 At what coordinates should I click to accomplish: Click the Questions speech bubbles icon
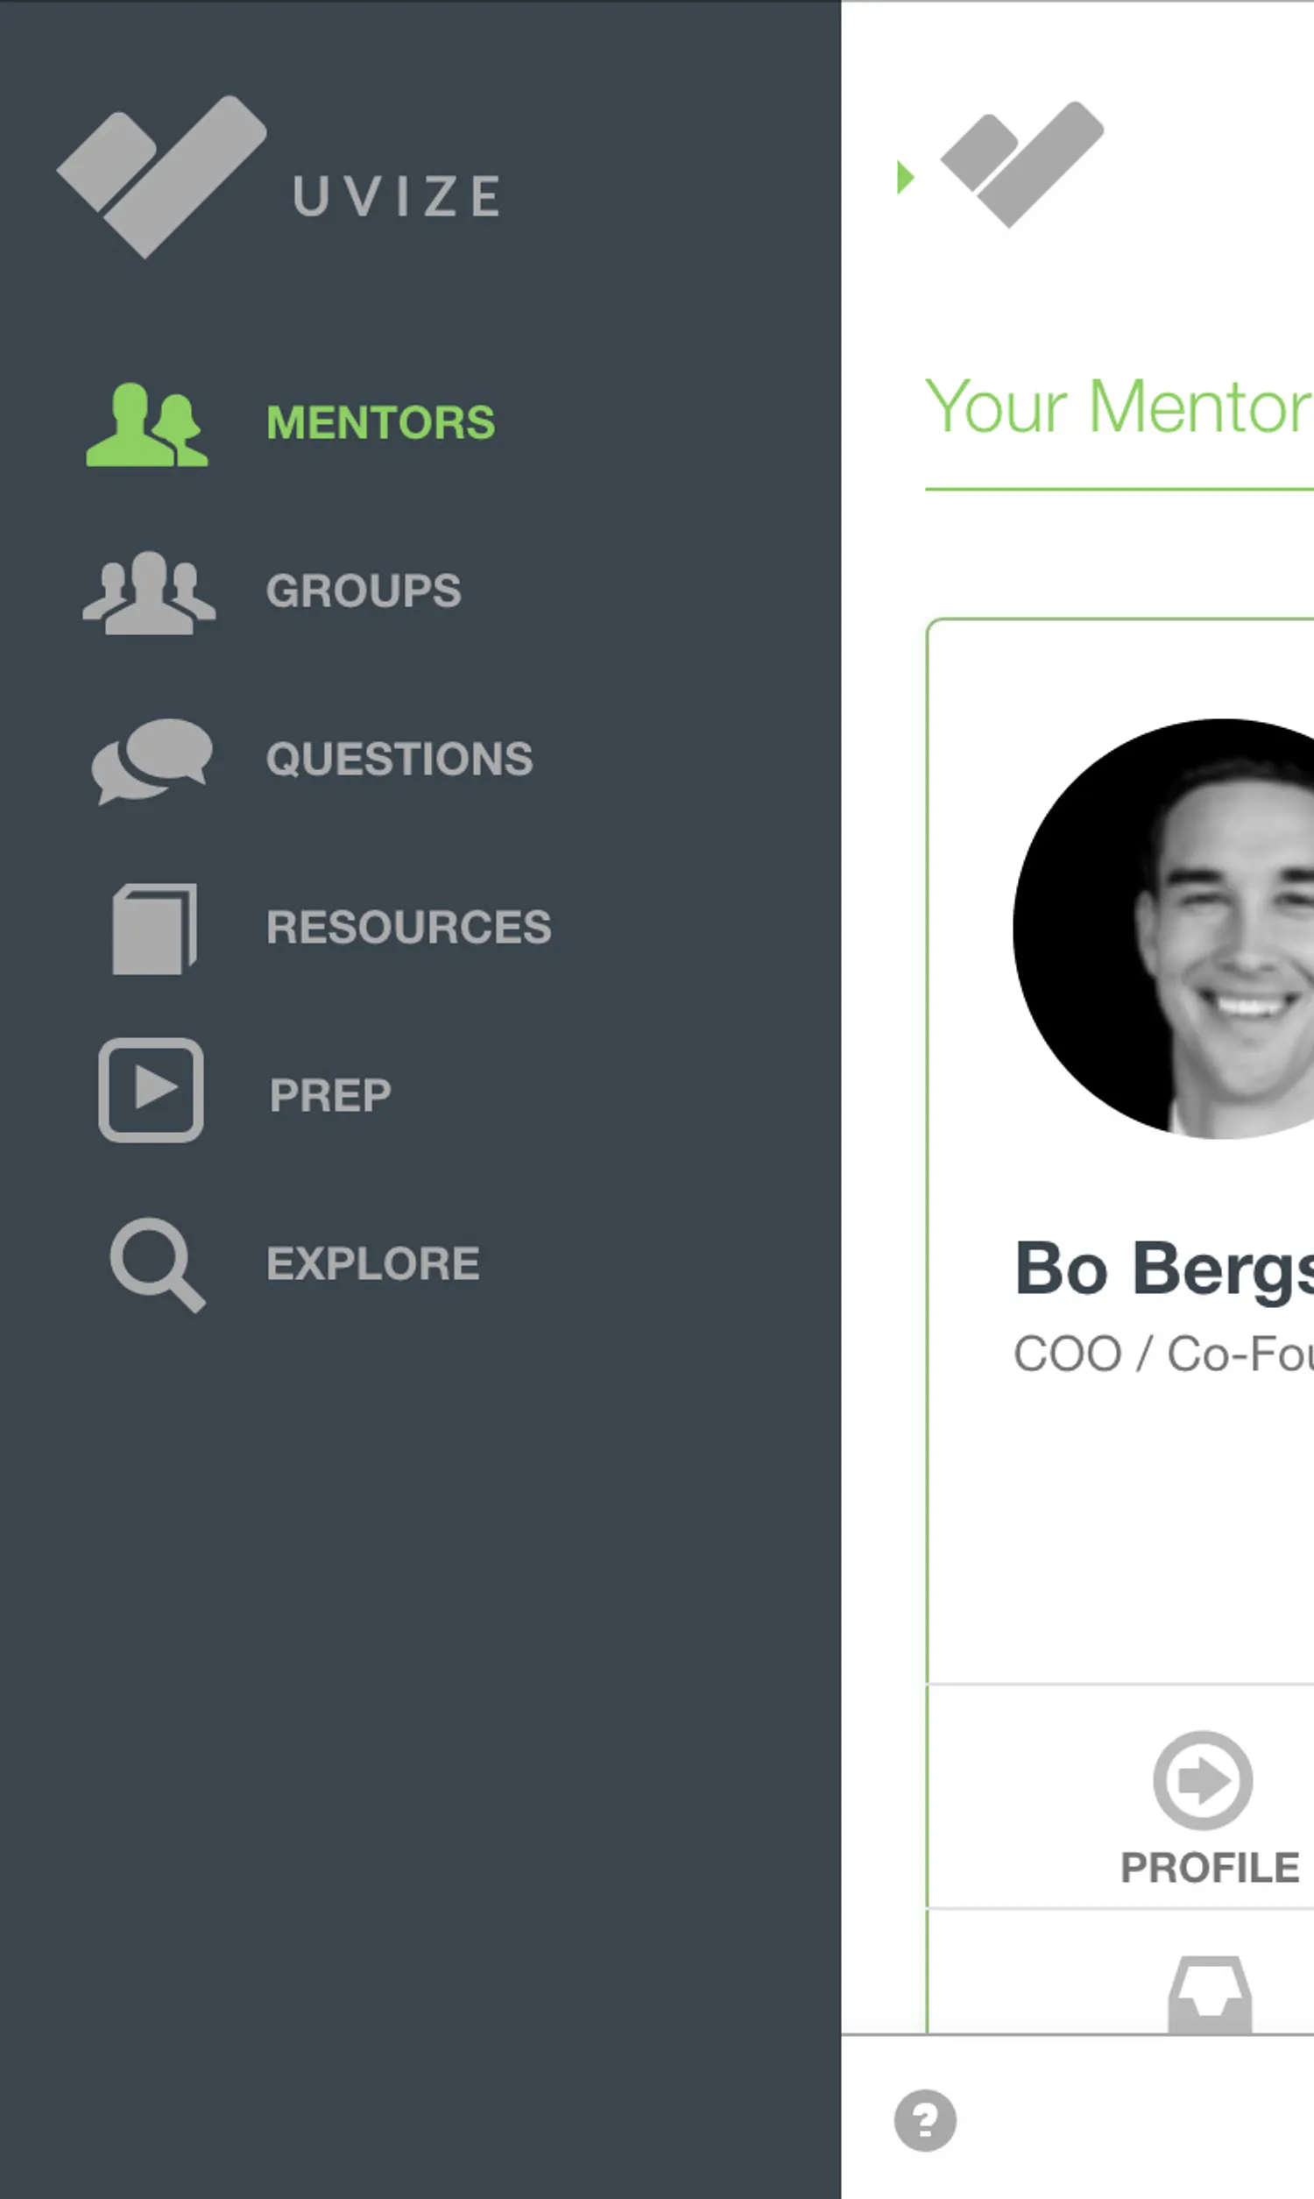(x=152, y=760)
